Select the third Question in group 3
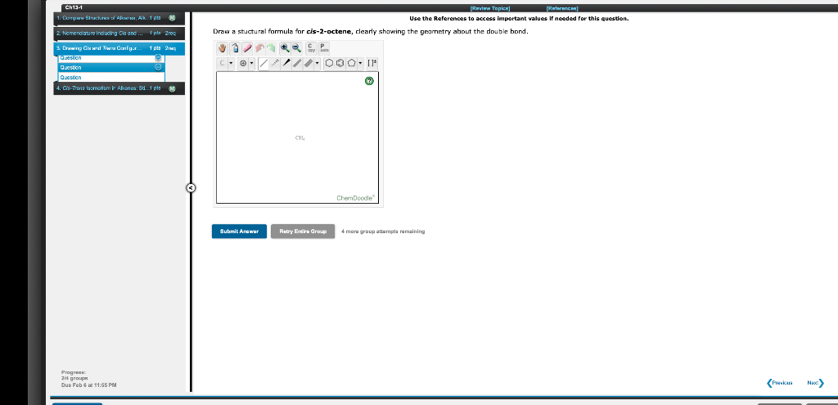 coord(111,78)
